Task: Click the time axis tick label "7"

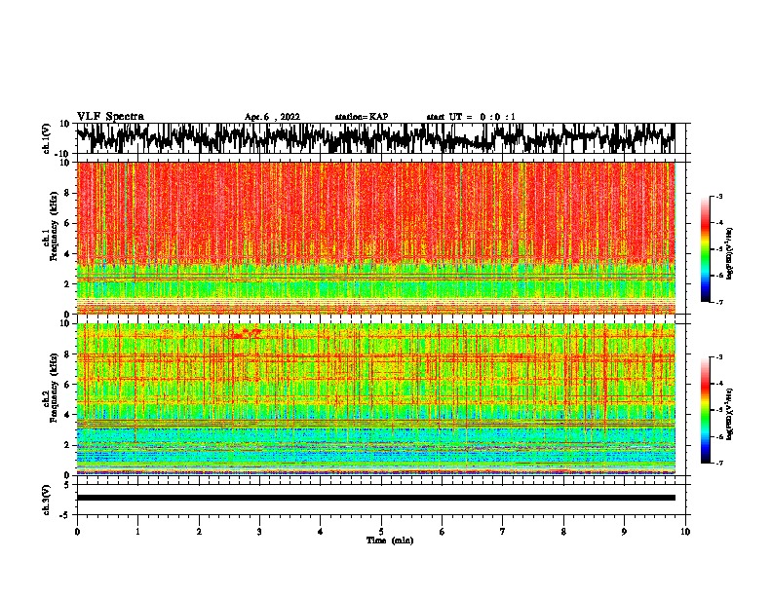Action: 503,532
